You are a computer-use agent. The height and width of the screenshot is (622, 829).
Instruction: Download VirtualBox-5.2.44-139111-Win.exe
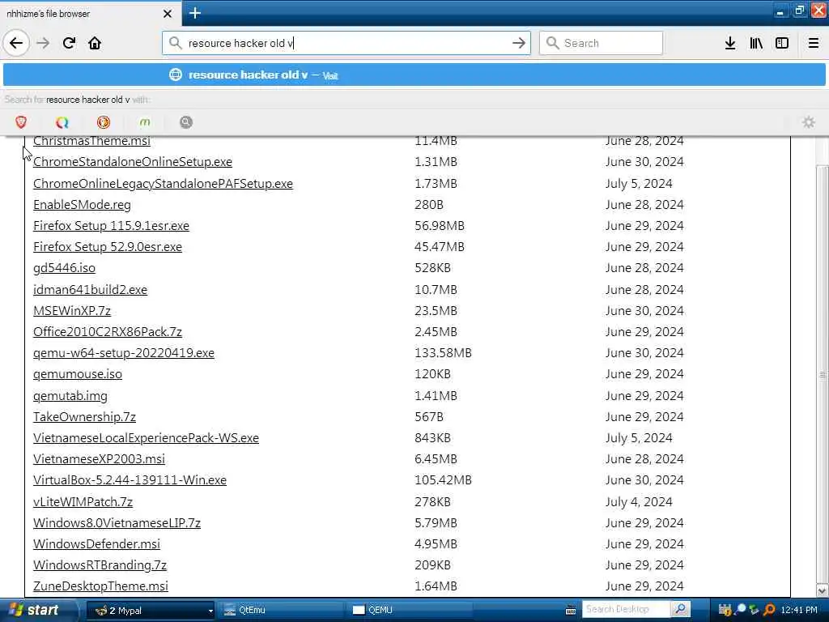[x=130, y=480]
